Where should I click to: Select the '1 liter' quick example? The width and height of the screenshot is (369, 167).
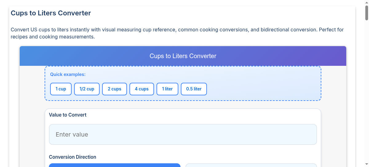(167, 89)
